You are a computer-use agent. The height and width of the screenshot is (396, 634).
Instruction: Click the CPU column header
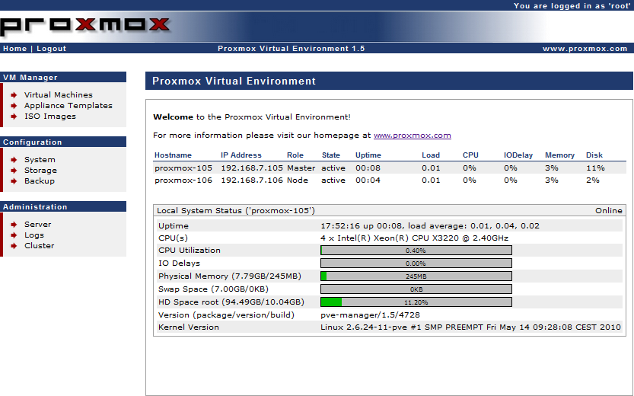[470, 155]
